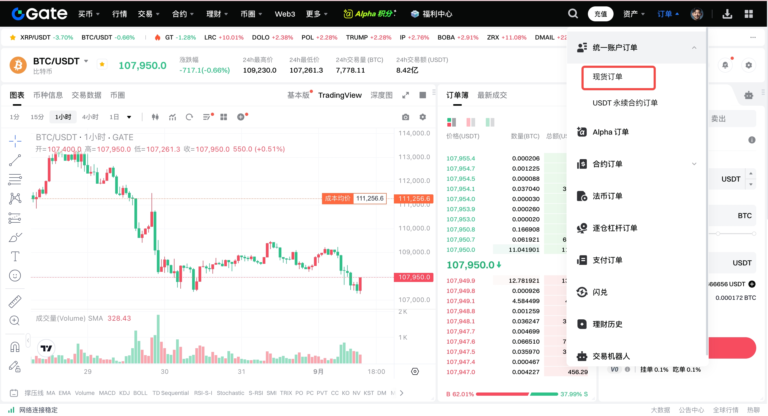Select the ruler measure tool
The width and height of the screenshot is (768, 416).
[x=15, y=301]
